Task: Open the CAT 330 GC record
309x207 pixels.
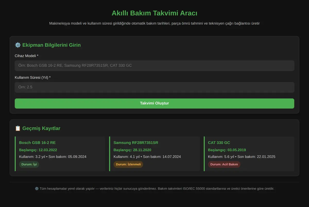Action: point(249,154)
